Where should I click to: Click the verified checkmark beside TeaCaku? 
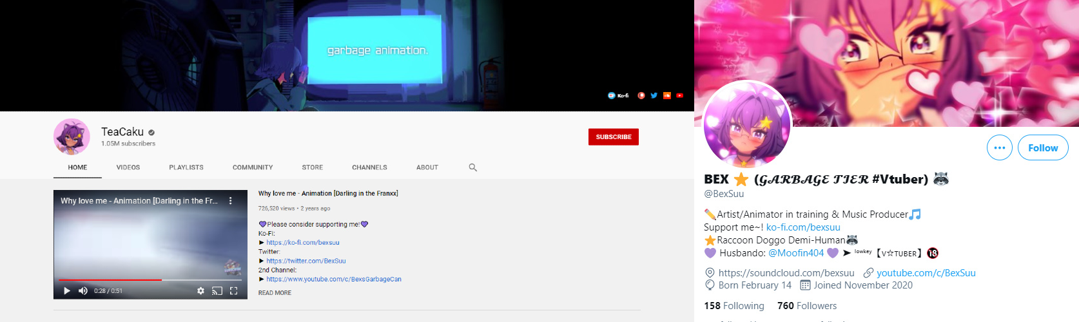tap(151, 133)
